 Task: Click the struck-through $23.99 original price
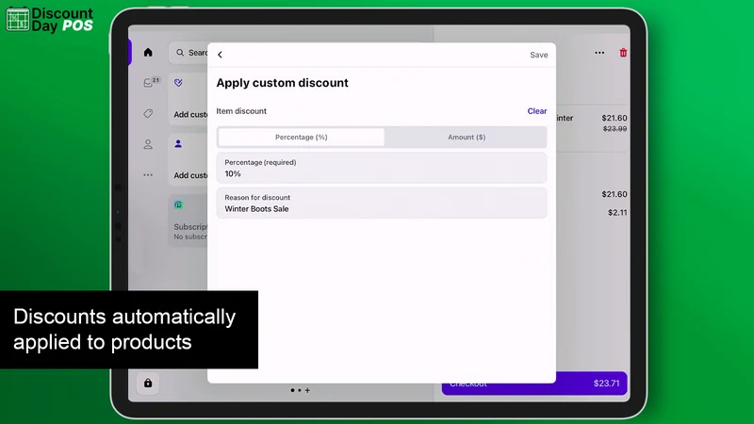(615, 129)
